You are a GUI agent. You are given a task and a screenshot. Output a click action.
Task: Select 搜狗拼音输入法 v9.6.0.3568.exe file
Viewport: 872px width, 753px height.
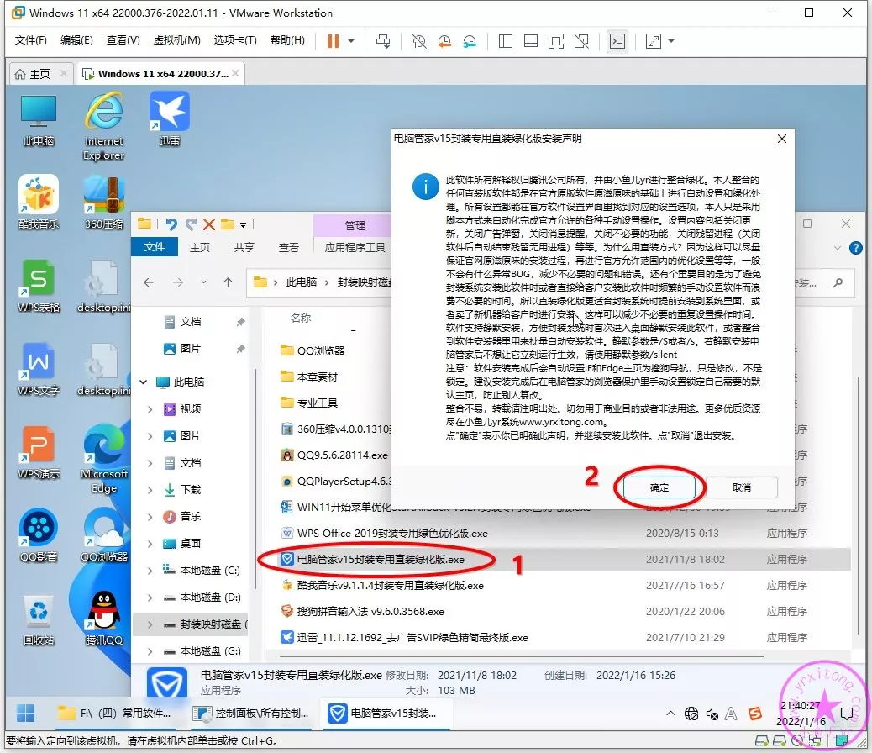370,611
